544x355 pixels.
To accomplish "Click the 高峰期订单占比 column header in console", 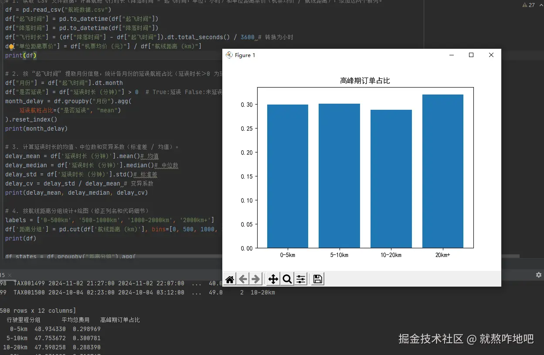I will click(120, 320).
